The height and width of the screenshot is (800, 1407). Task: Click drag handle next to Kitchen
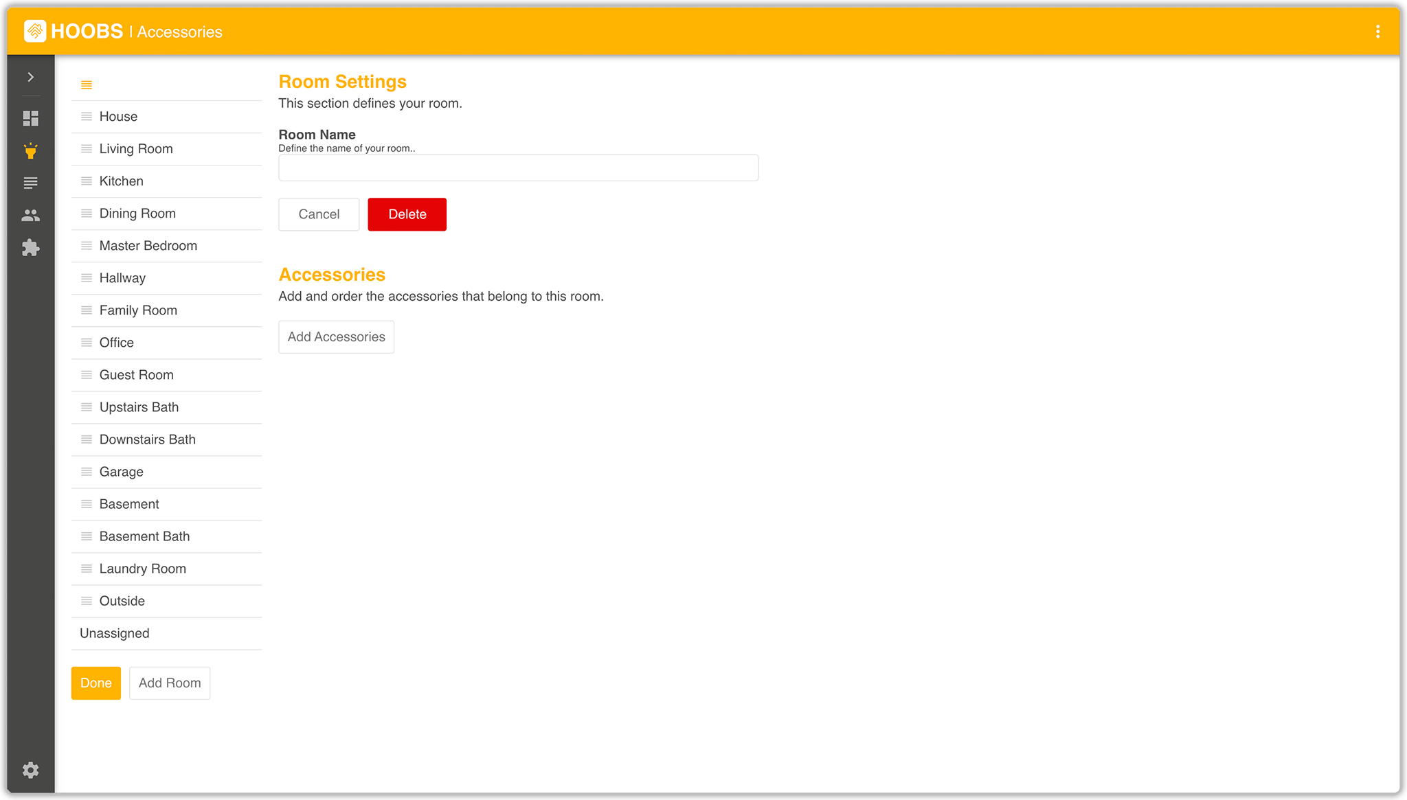pos(87,181)
